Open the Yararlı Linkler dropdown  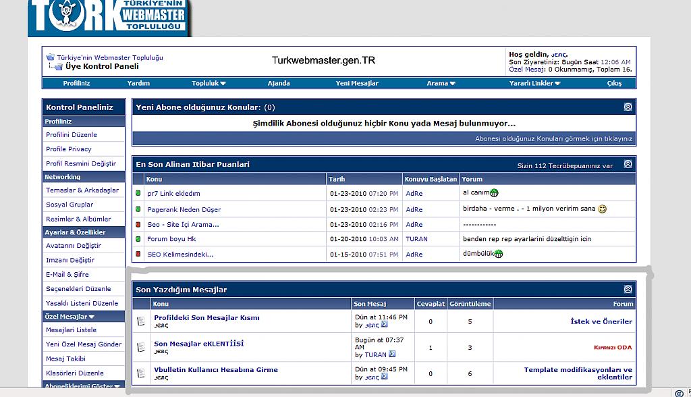[x=535, y=83]
